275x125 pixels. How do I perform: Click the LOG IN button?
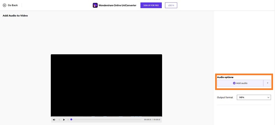[171, 5]
